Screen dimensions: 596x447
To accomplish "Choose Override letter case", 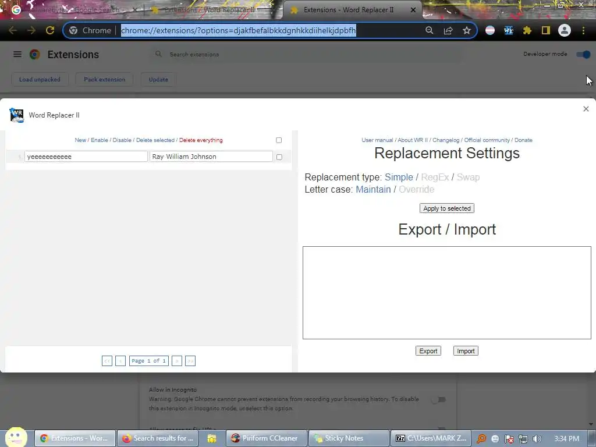I will click(x=416, y=189).
